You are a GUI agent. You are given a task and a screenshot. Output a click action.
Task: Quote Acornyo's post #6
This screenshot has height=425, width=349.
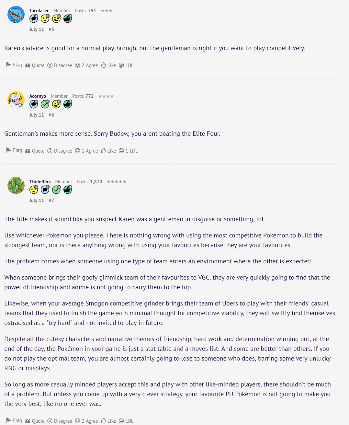coord(35,151)
